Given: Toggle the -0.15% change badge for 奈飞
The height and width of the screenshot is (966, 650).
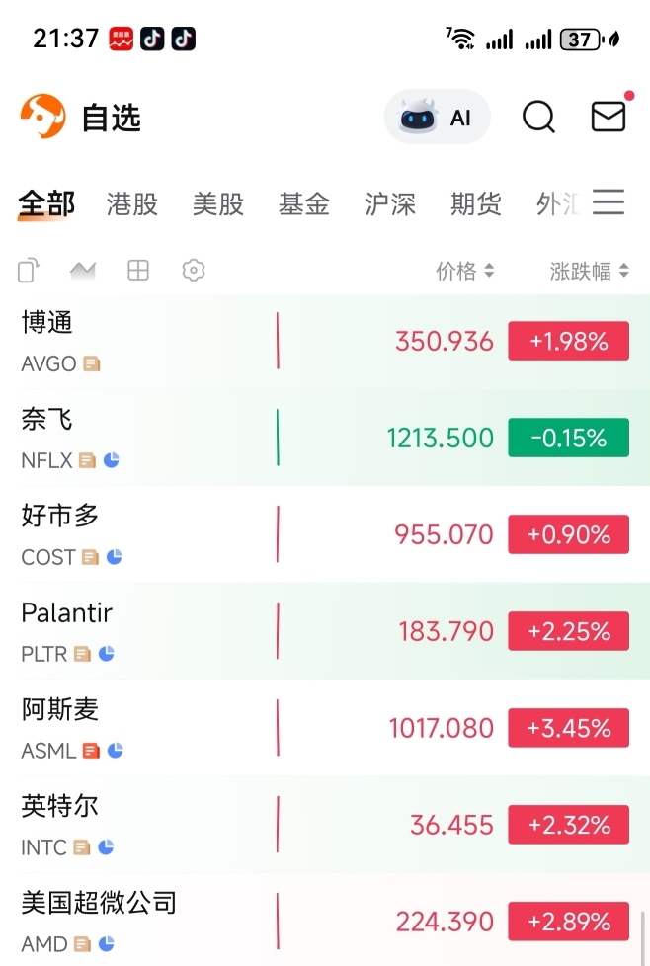Looking at the screenshot, I should click(x=568, y=438).
